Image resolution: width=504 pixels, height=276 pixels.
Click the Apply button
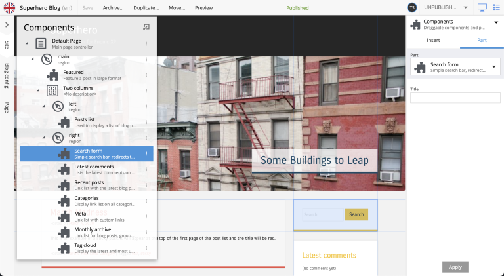pos(455,267)
